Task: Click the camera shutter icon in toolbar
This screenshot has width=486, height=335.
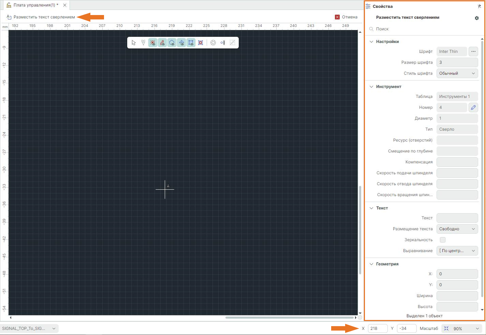Action: coord(213,43)
